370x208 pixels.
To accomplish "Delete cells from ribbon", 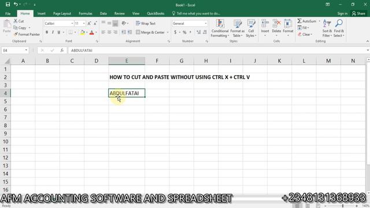I will [x=276, y=28].
